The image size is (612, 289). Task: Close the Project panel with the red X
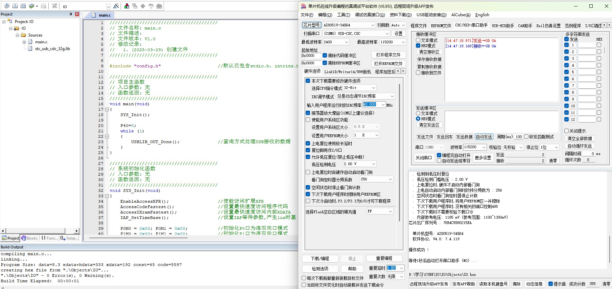click(77, 14)
